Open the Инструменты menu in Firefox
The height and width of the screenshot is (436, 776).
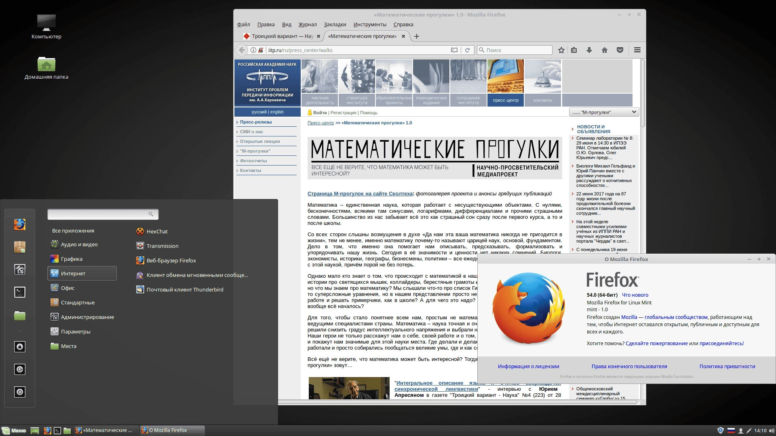370,25
